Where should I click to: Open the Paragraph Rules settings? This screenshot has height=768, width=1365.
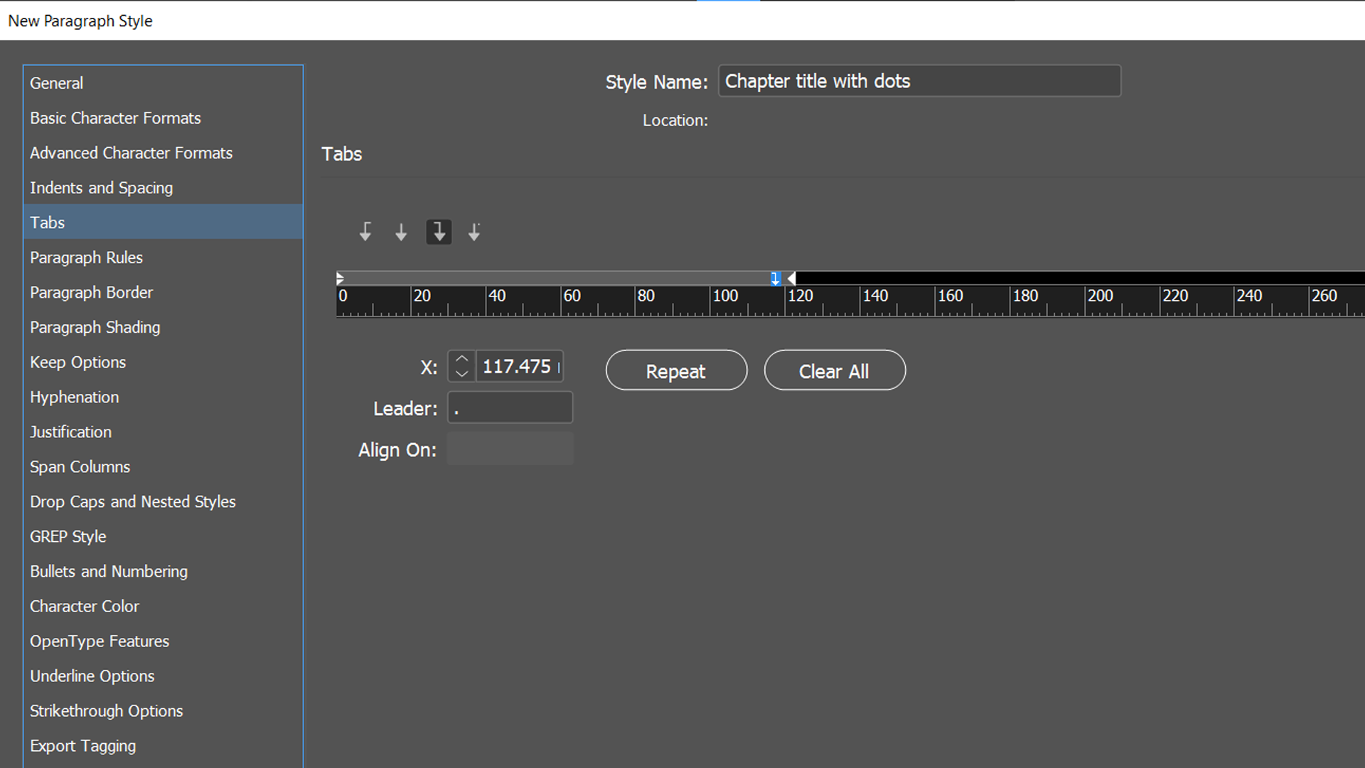click(86, 257)
